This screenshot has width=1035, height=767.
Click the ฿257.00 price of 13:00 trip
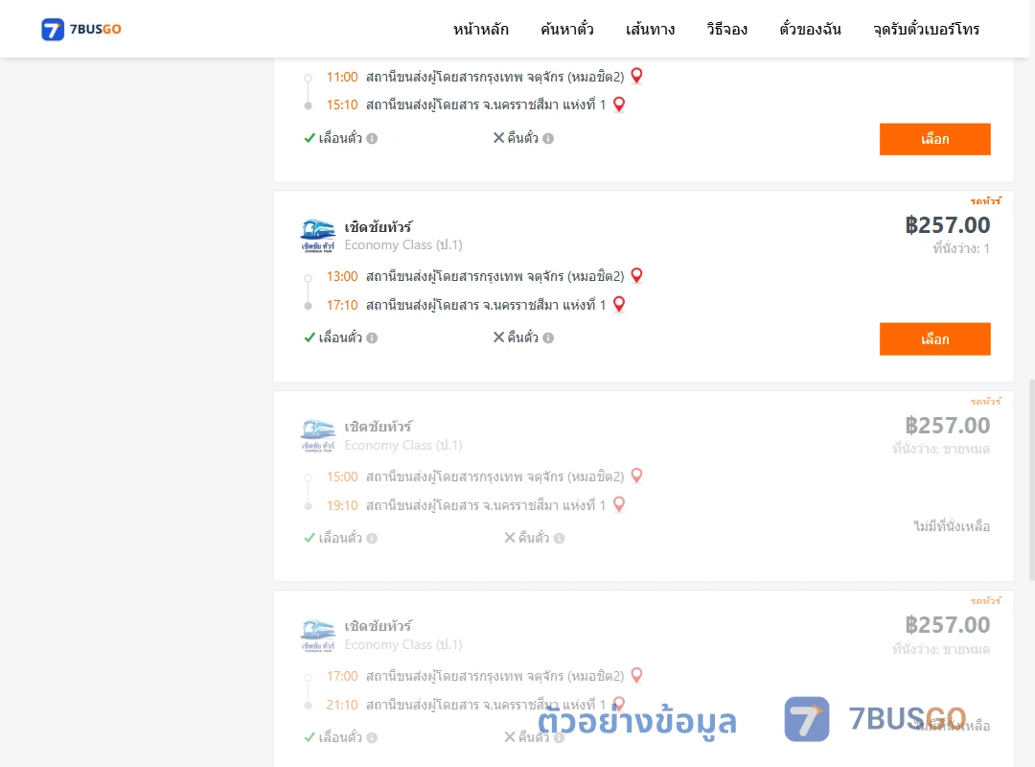(x=947, y=225)
